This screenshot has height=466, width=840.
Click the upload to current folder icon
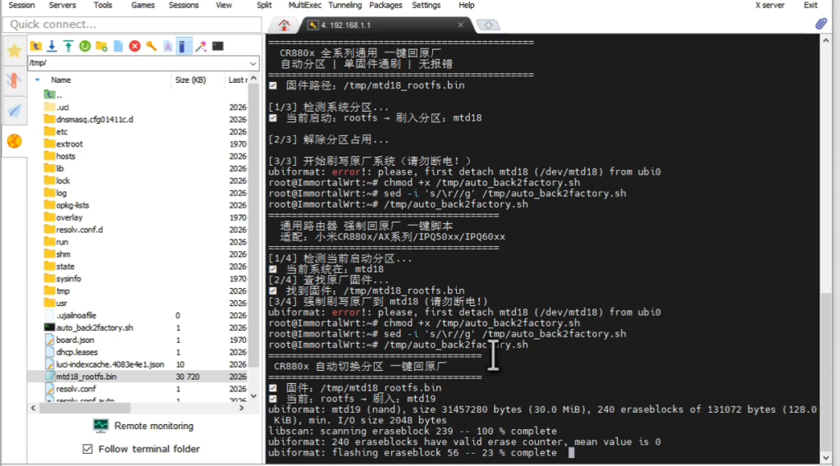(x=69, y=47)
